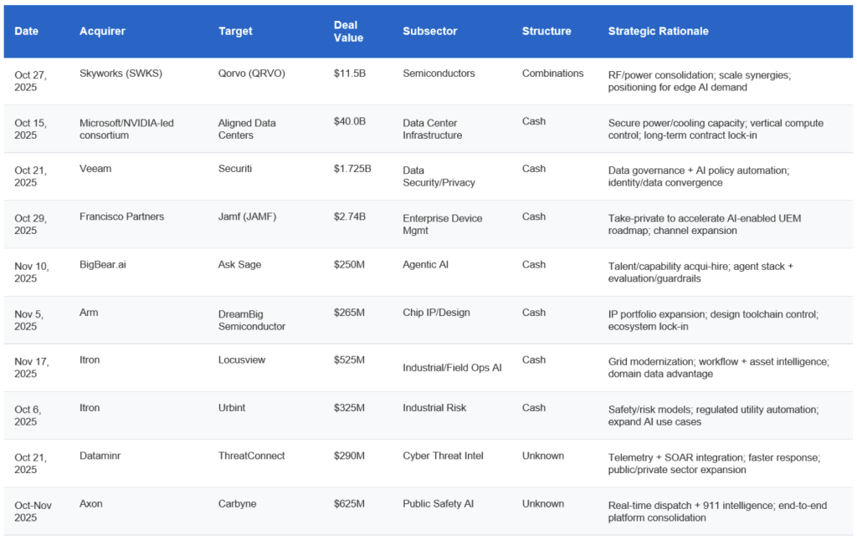Select the Qorvo (QRVO) target cell
The image size is (857, 540).
click(251, 74)
